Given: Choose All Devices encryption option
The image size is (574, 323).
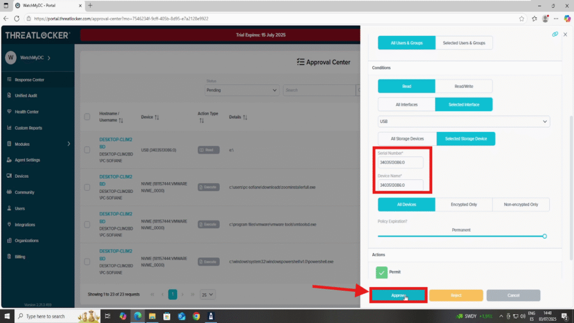Looking at the screenshot, I should click(x=406, y=204).
